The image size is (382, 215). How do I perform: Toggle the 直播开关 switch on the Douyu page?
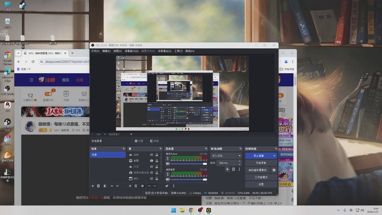48,94
